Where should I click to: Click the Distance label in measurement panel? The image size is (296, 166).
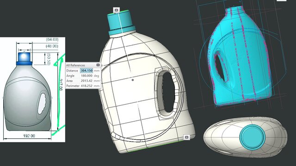click(72, 71)
